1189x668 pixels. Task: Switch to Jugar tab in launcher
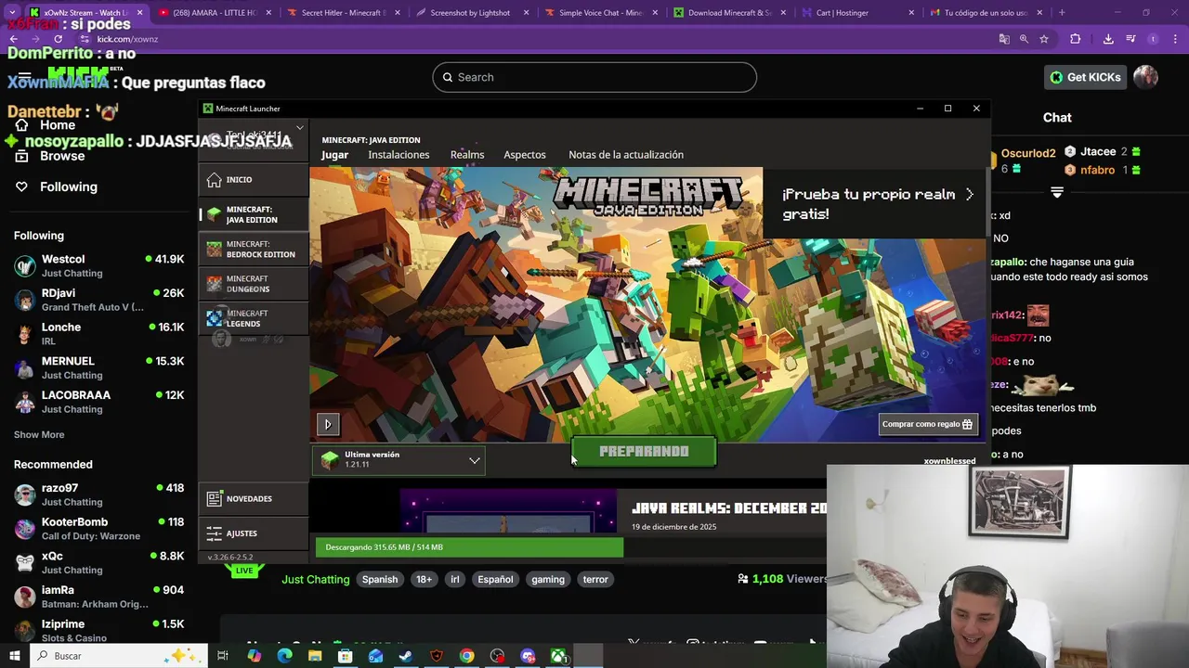334,155
